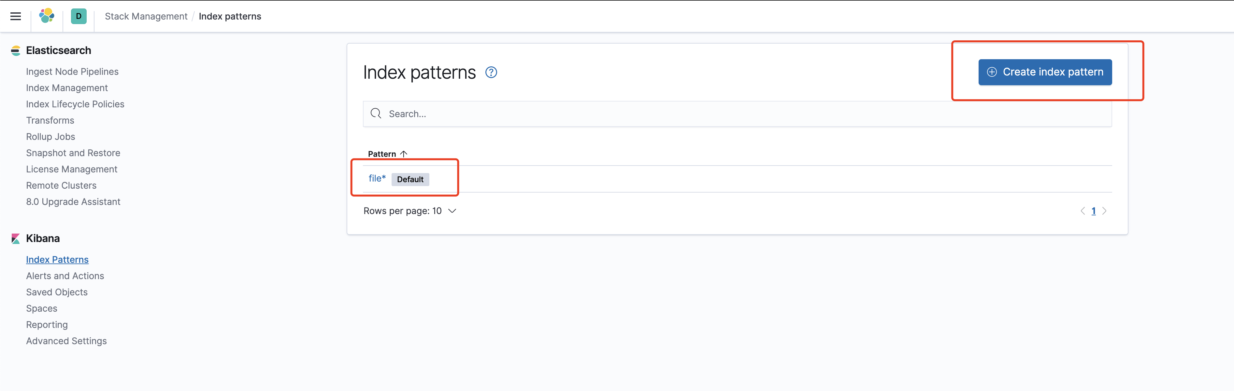Open Saved Objects in the sidebar
Viewport: 1234px width, 391px height.
(x=57, y=292)
